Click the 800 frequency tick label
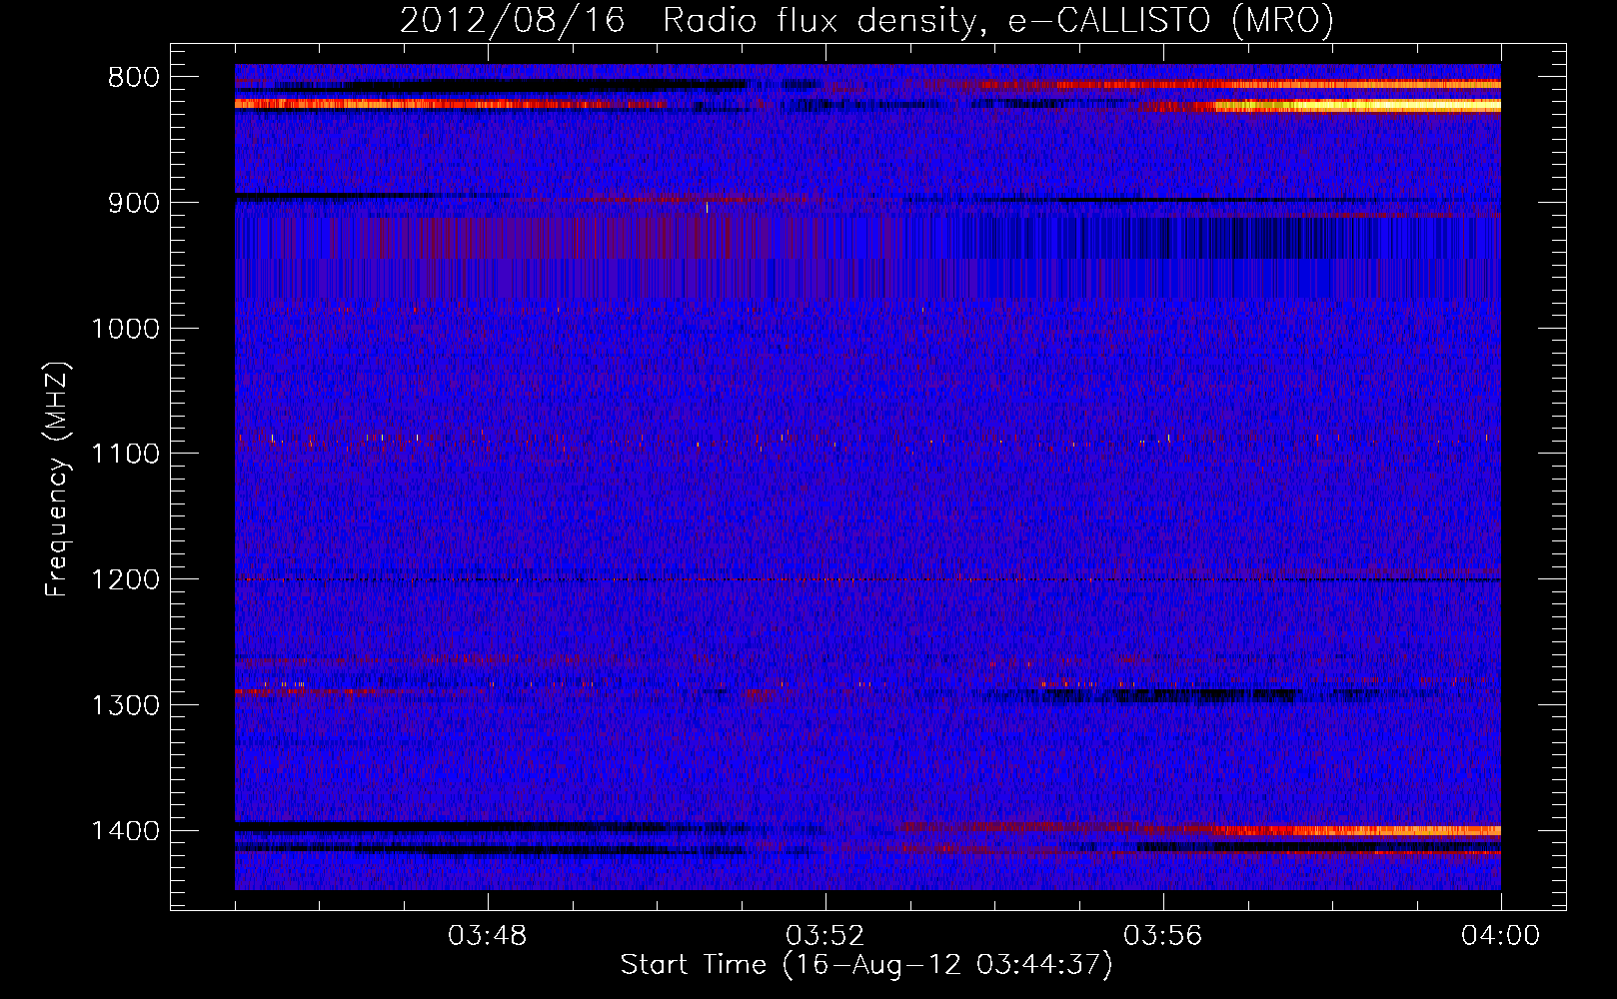This screenshot has height=999, width=1617. click(133, 78)
